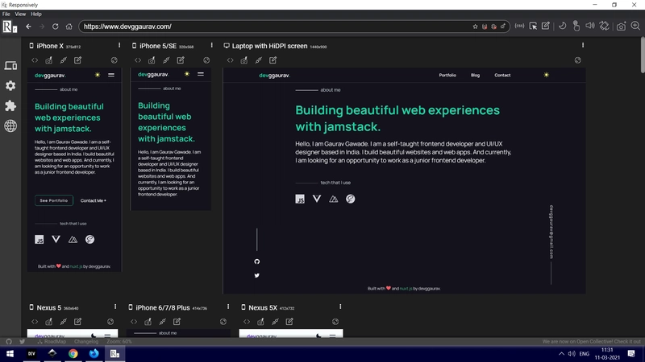Open iPhone 5/SE three-dot options menu
The image size is (645, 362).
pos(211,45)
